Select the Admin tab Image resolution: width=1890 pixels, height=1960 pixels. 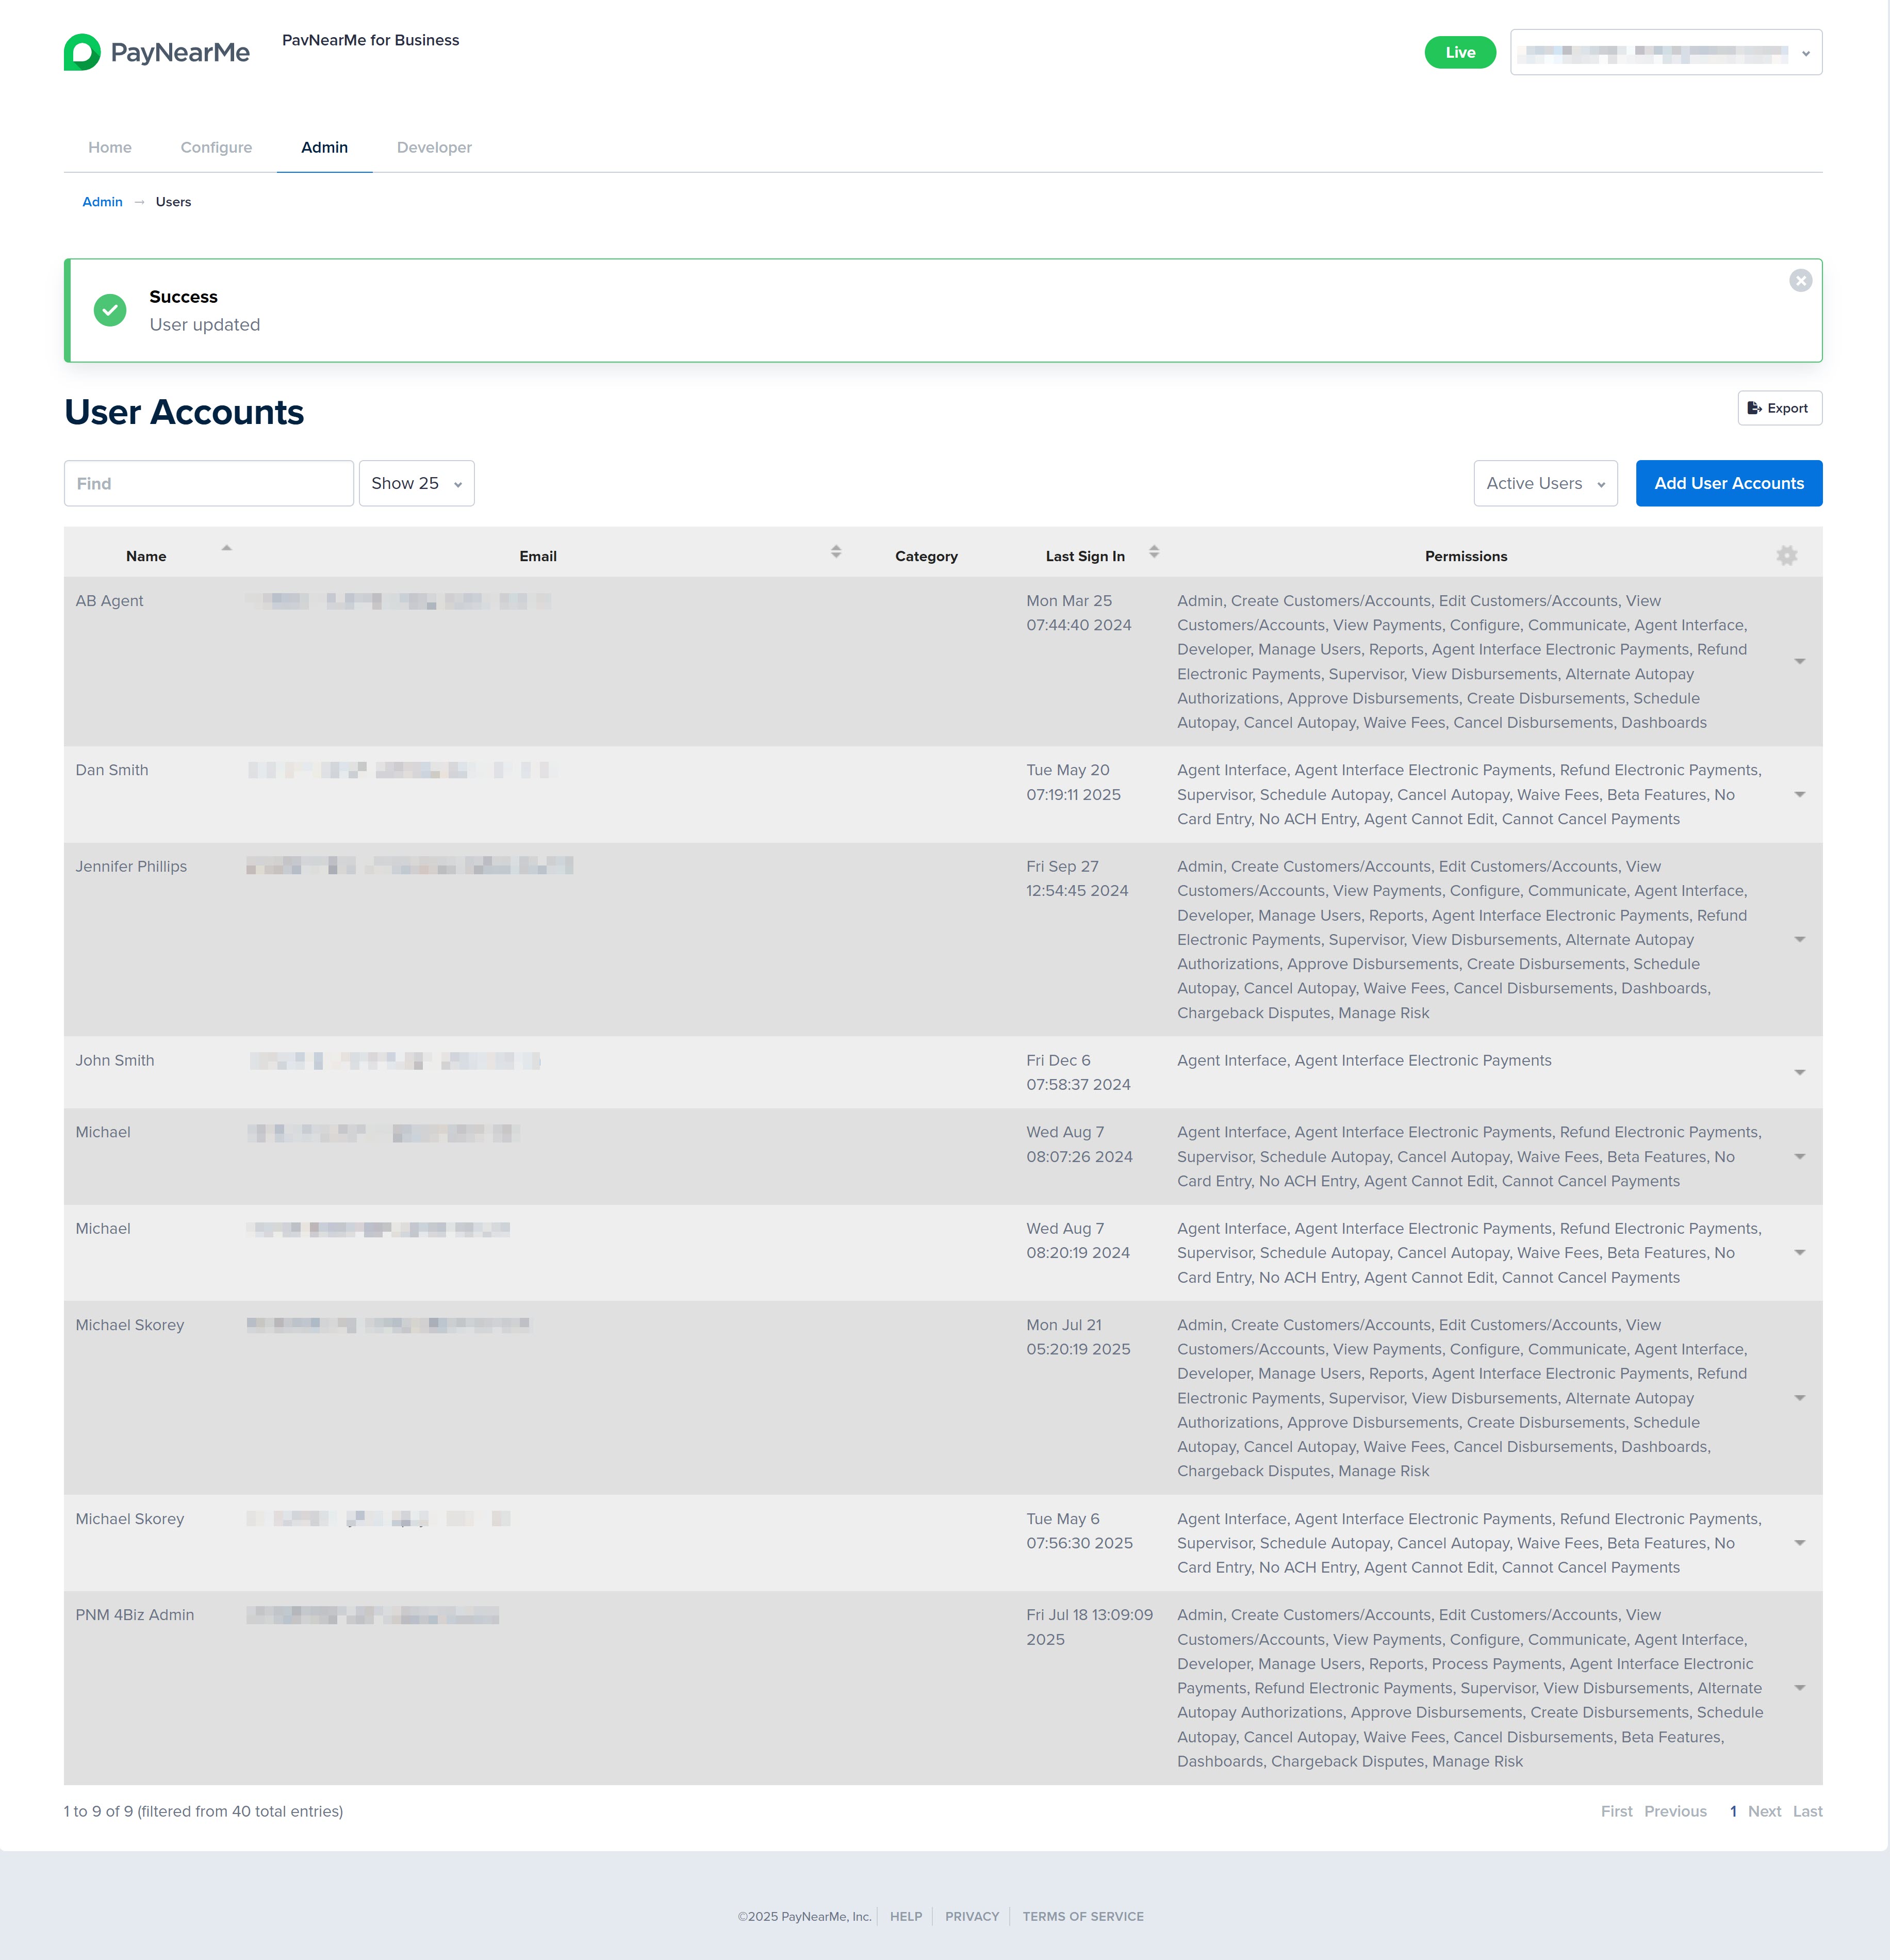pyautogui.click(x=324, y=147)
